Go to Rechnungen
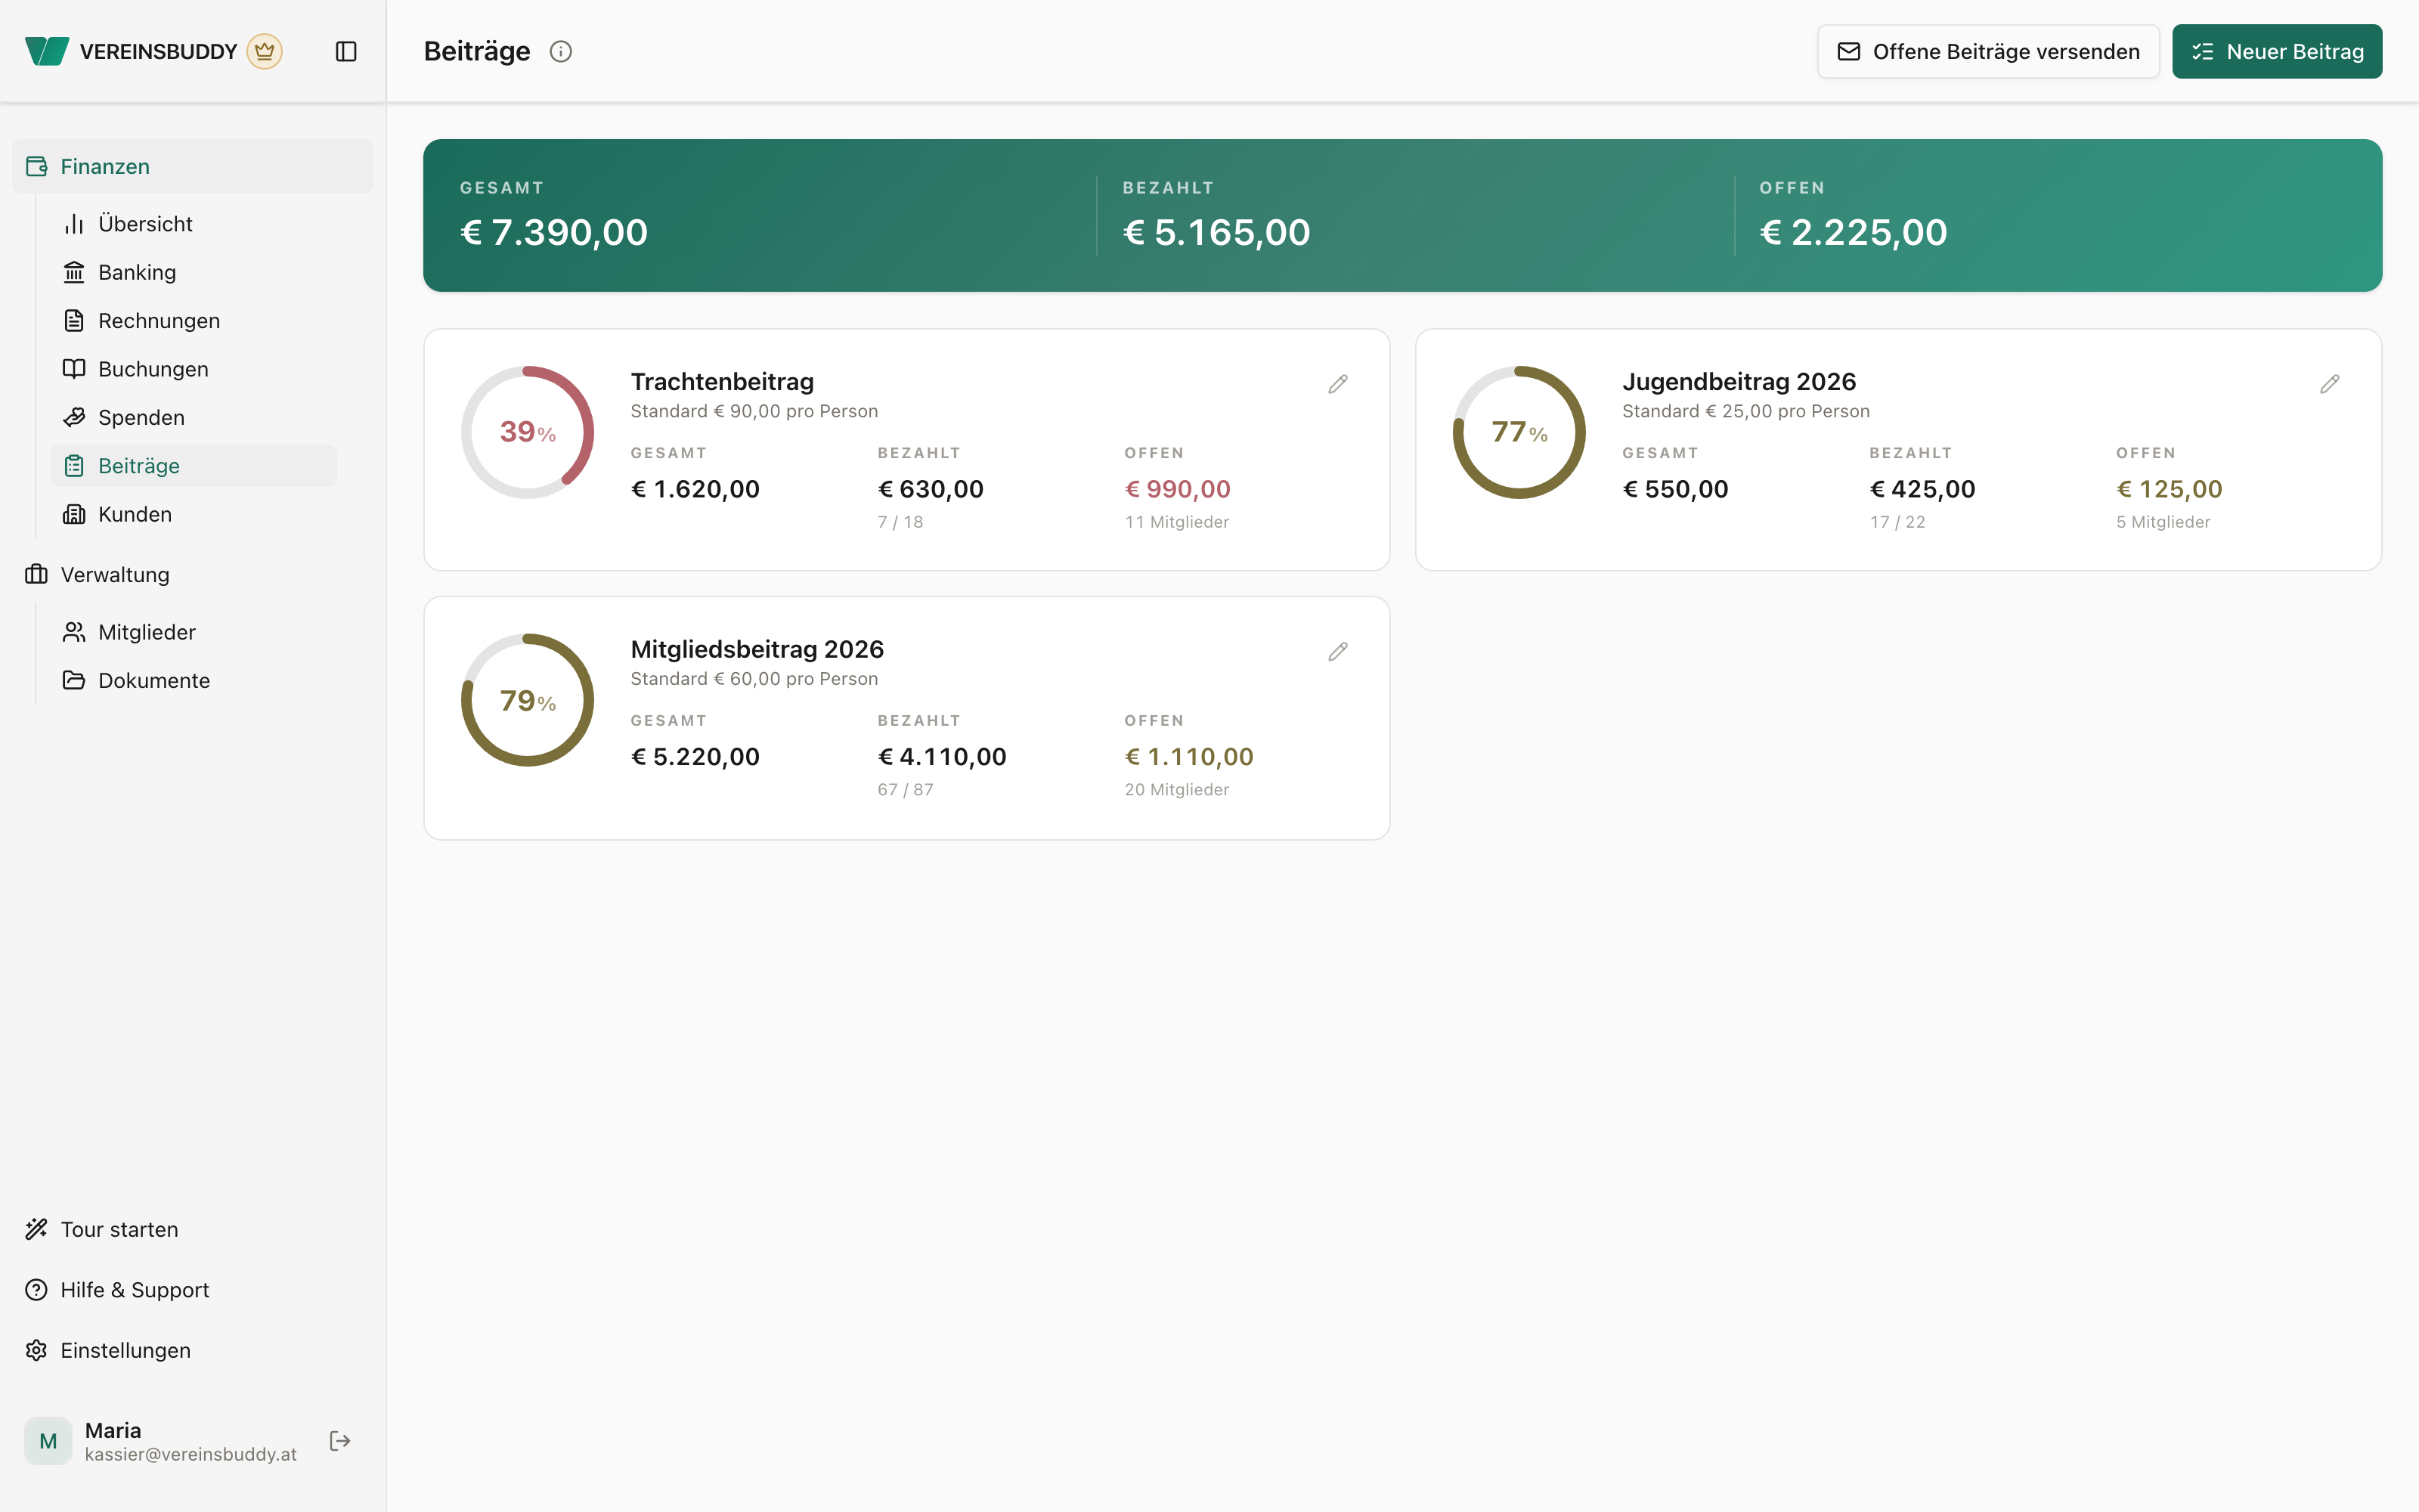Screen dimensions: 2419x1512 click(x=193, y=321)
